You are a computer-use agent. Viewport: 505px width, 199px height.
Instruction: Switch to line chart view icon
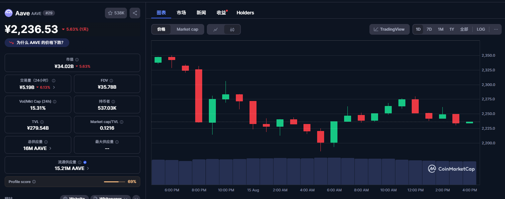216,29
